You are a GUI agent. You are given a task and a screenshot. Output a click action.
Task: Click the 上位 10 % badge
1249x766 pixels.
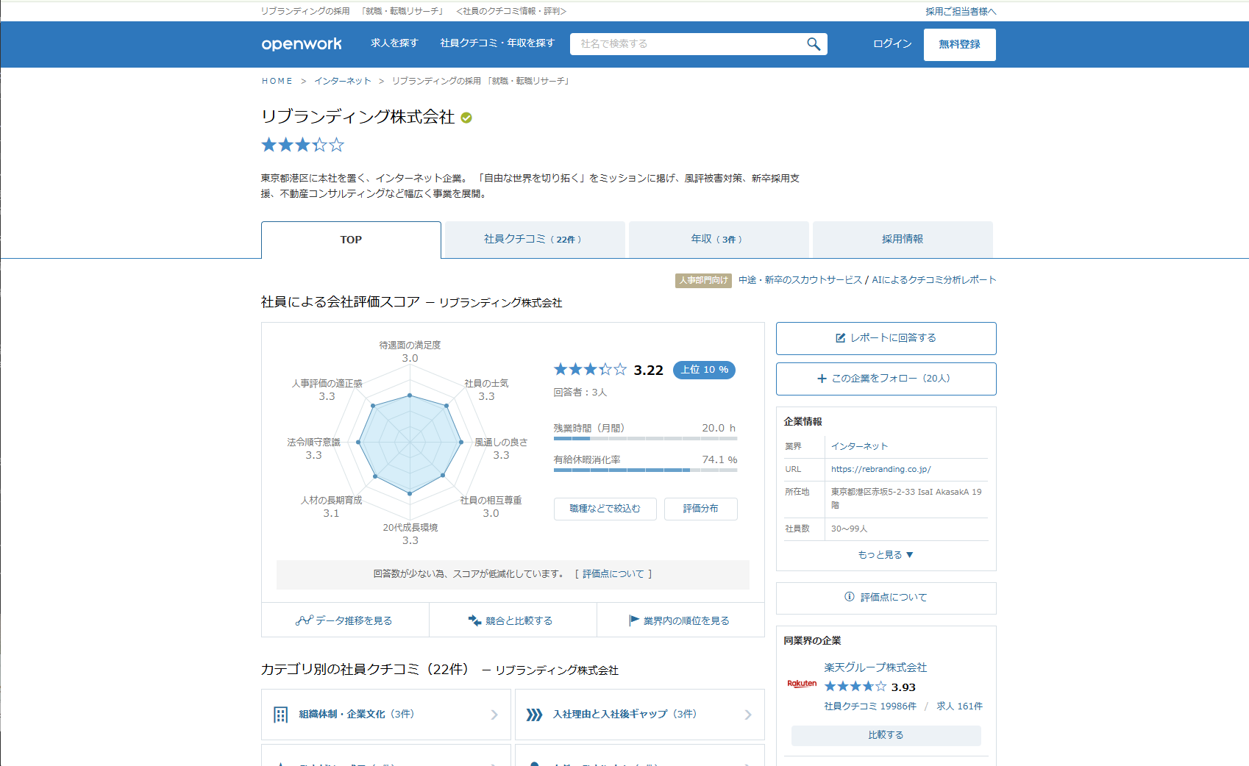pyautogui.click(x=704, y=370)
